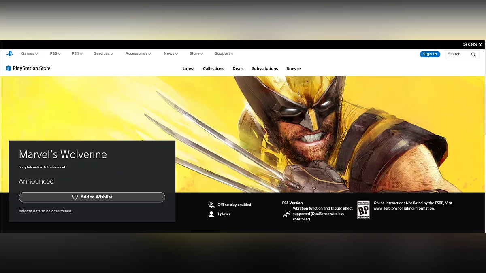Open the Collections store tab

(x=213, y=69)
